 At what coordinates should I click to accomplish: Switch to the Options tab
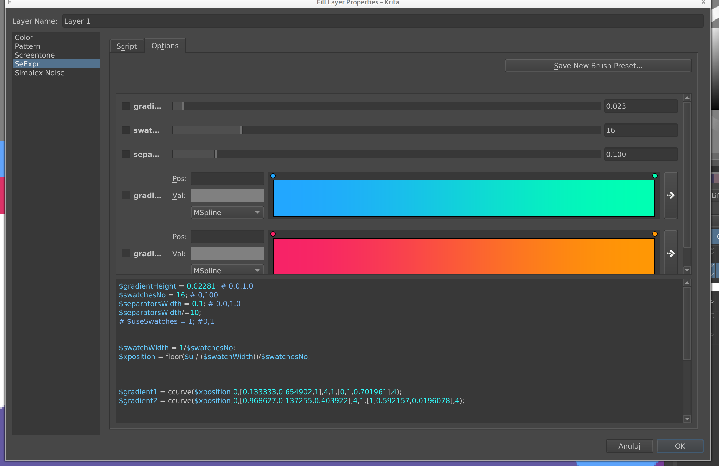pos(165,46)
